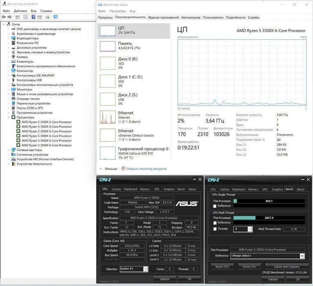Select first AMD Ryzen 5 3500X processor entry
Viewport: 313px width, 286px height.
[x=47, y=122]
